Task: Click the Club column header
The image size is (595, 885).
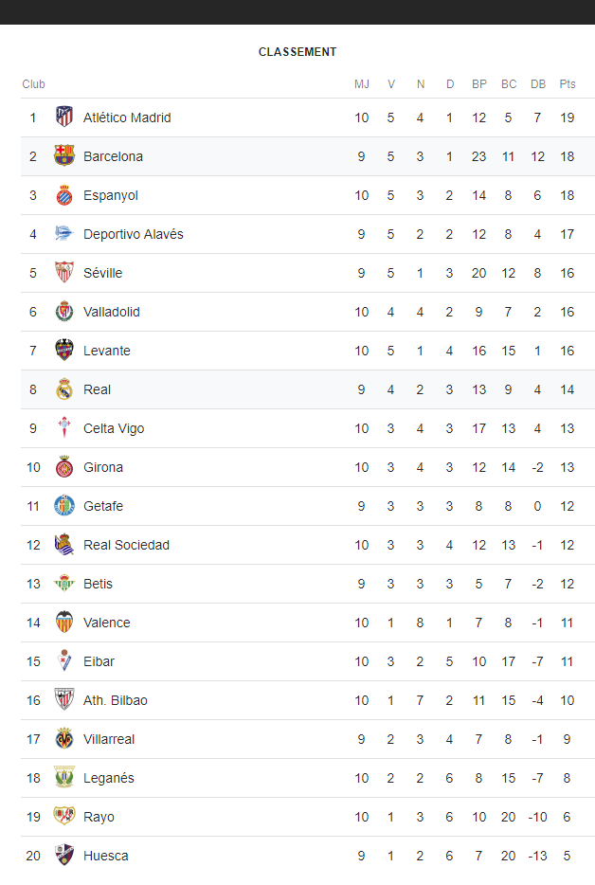Action: click(33, 84)
